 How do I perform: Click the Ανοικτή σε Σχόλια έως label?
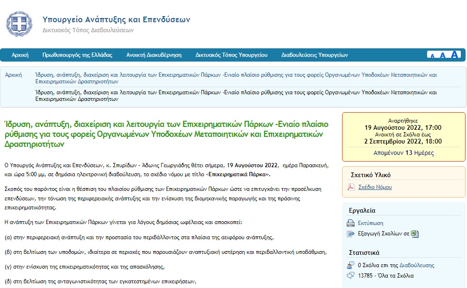(403, 135)
